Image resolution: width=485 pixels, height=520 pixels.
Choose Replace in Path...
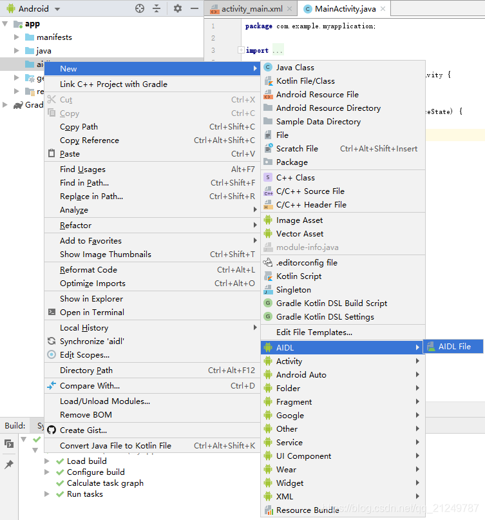(152, 197)
